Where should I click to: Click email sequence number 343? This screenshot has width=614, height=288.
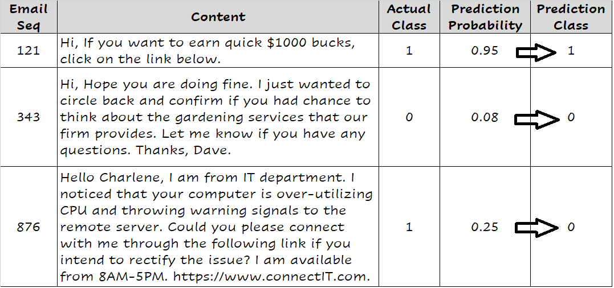(29, 117)
